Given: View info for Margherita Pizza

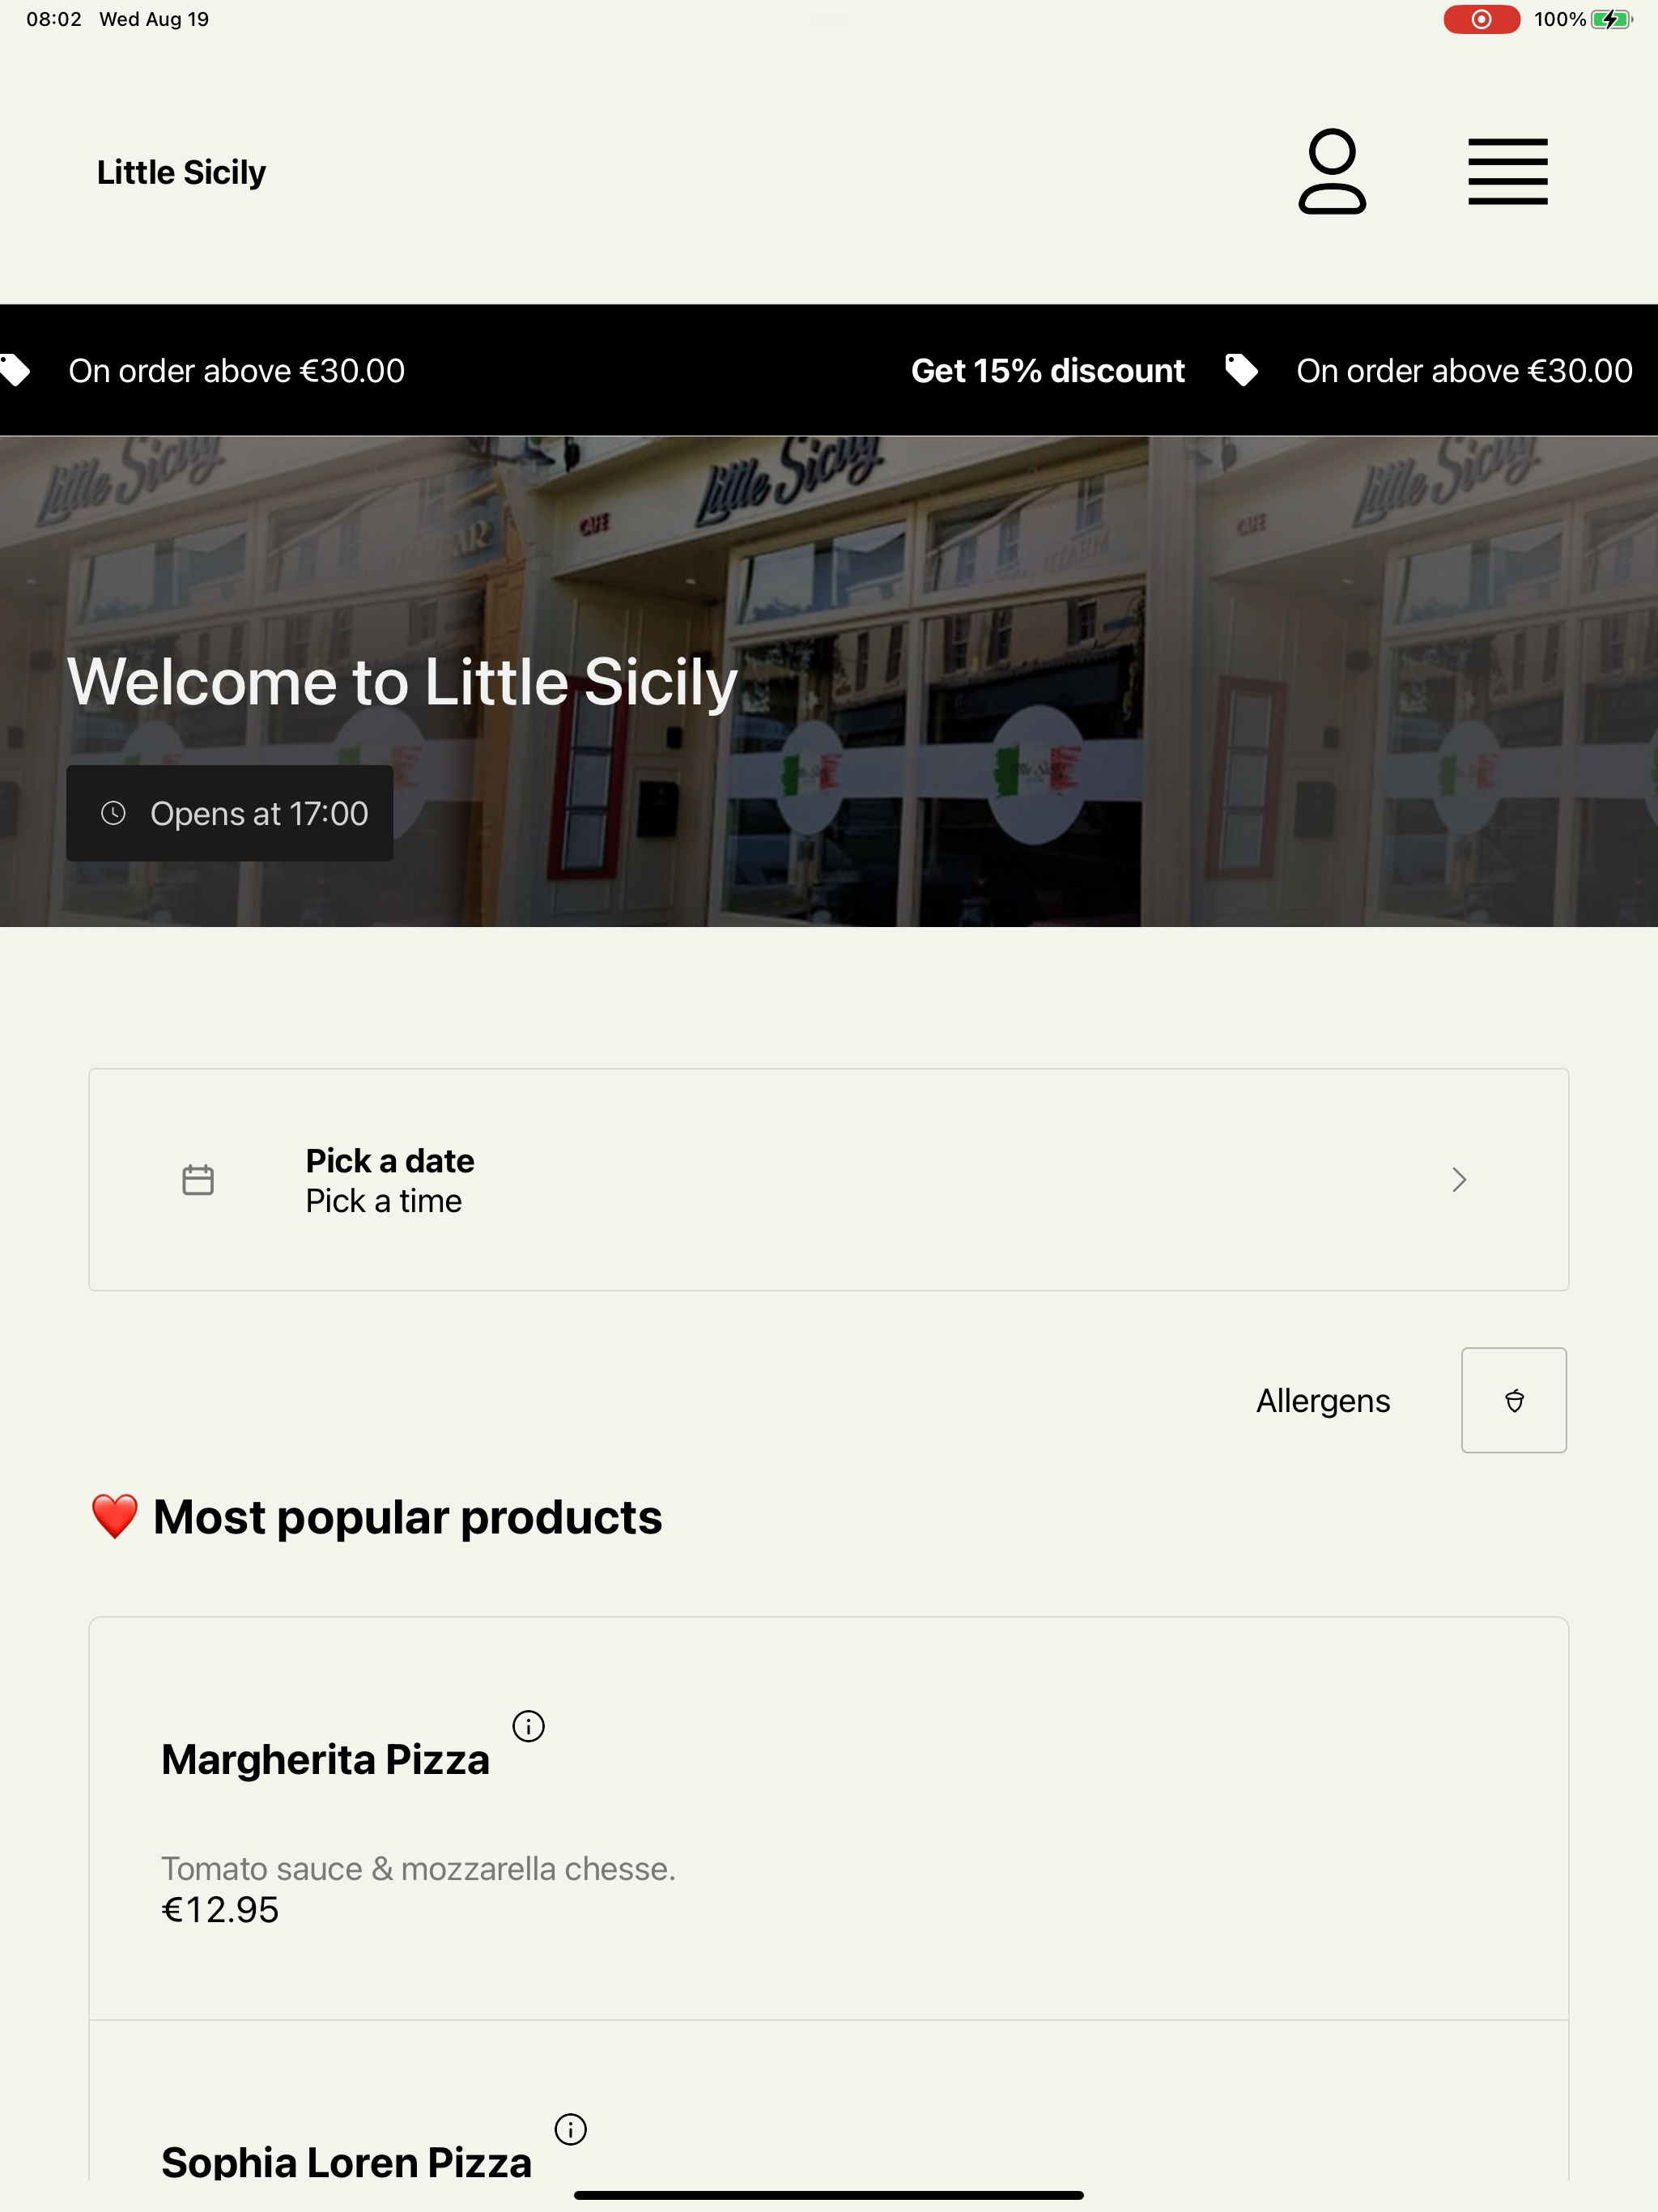Looking at the screenshot, I should pyautogui.click(x=528, y=1726).
